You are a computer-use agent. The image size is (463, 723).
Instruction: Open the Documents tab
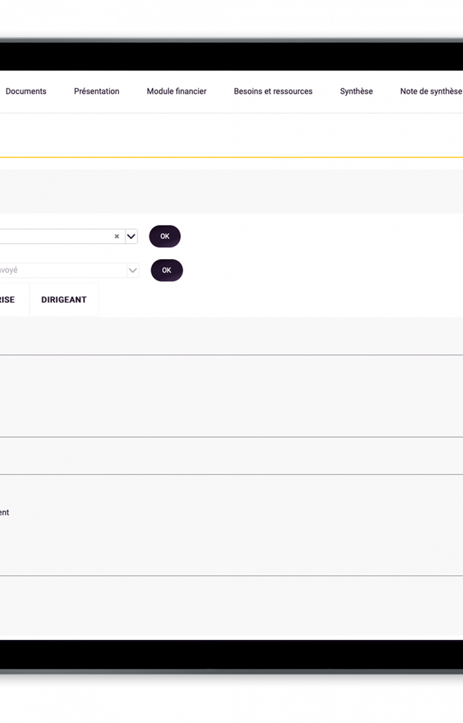(x=26, y=92)
